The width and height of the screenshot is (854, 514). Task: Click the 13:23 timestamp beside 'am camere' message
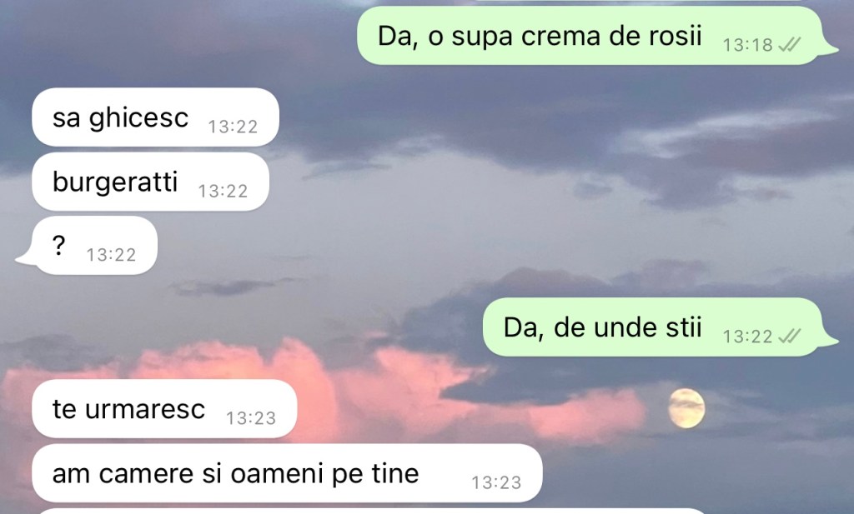pos(496,483)
